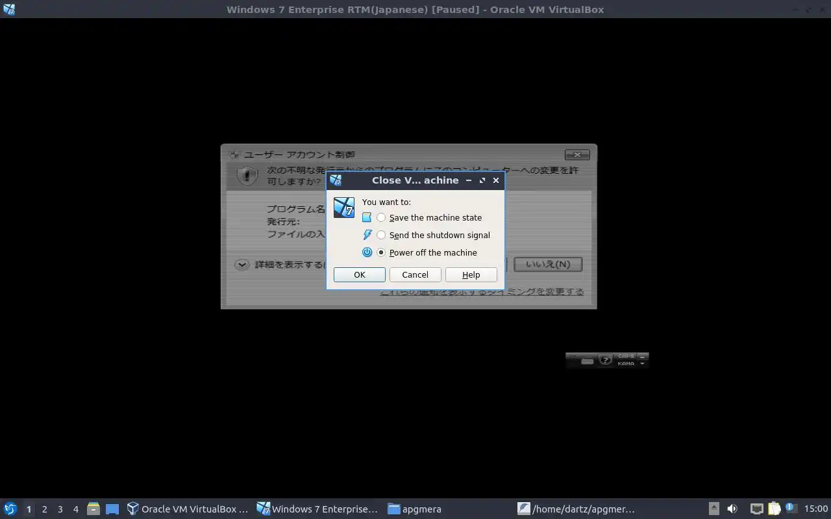This screenshot has height=519, width=831.
Task: Open the volume control tray icon
Action: click(x=732, y=509)
